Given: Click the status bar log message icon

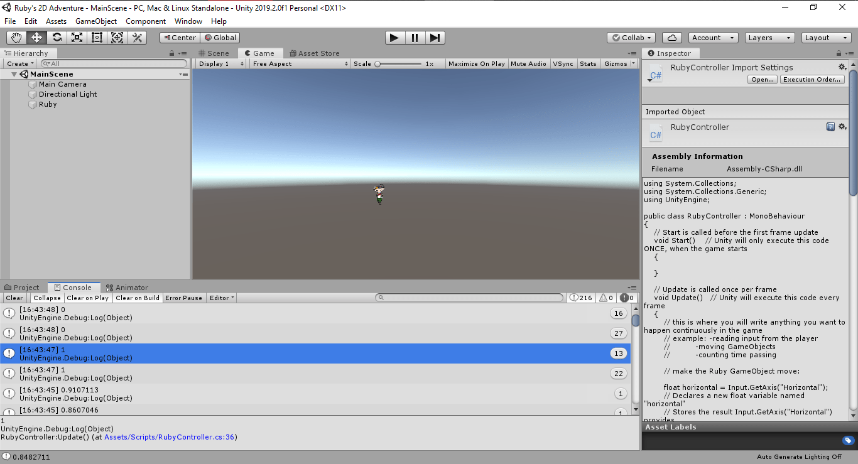Looking at the screenshot, I should [6, 456].
